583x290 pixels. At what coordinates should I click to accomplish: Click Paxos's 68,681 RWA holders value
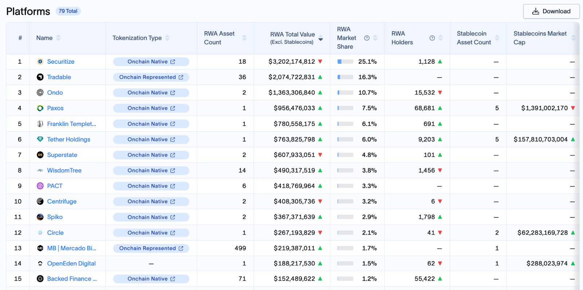pyautogui.click(x=425, y=108)
